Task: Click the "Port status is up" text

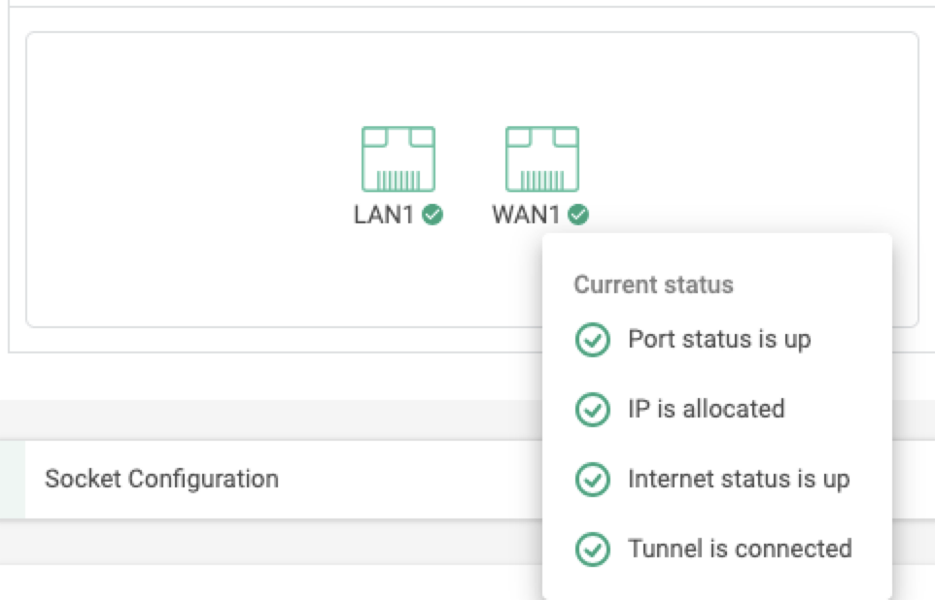Action: (x=720, y=340)
